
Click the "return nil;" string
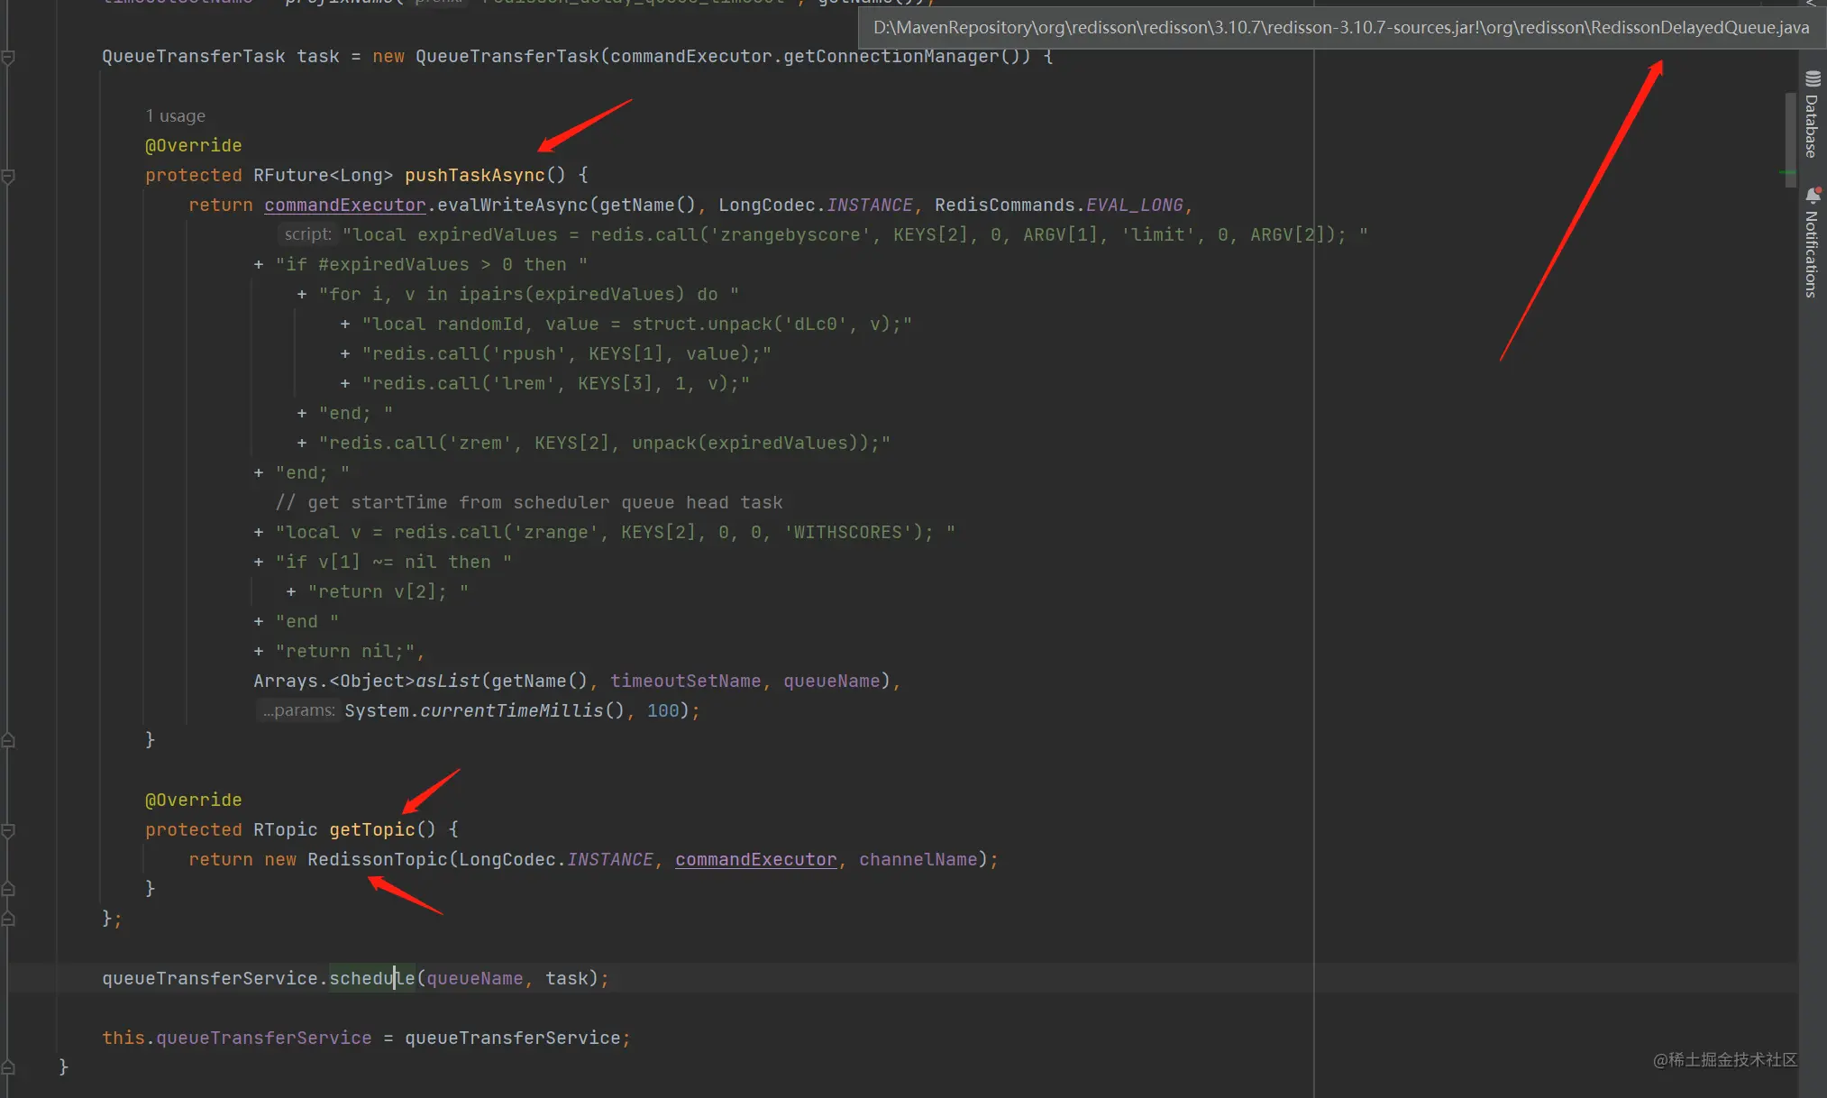[344, 651]
